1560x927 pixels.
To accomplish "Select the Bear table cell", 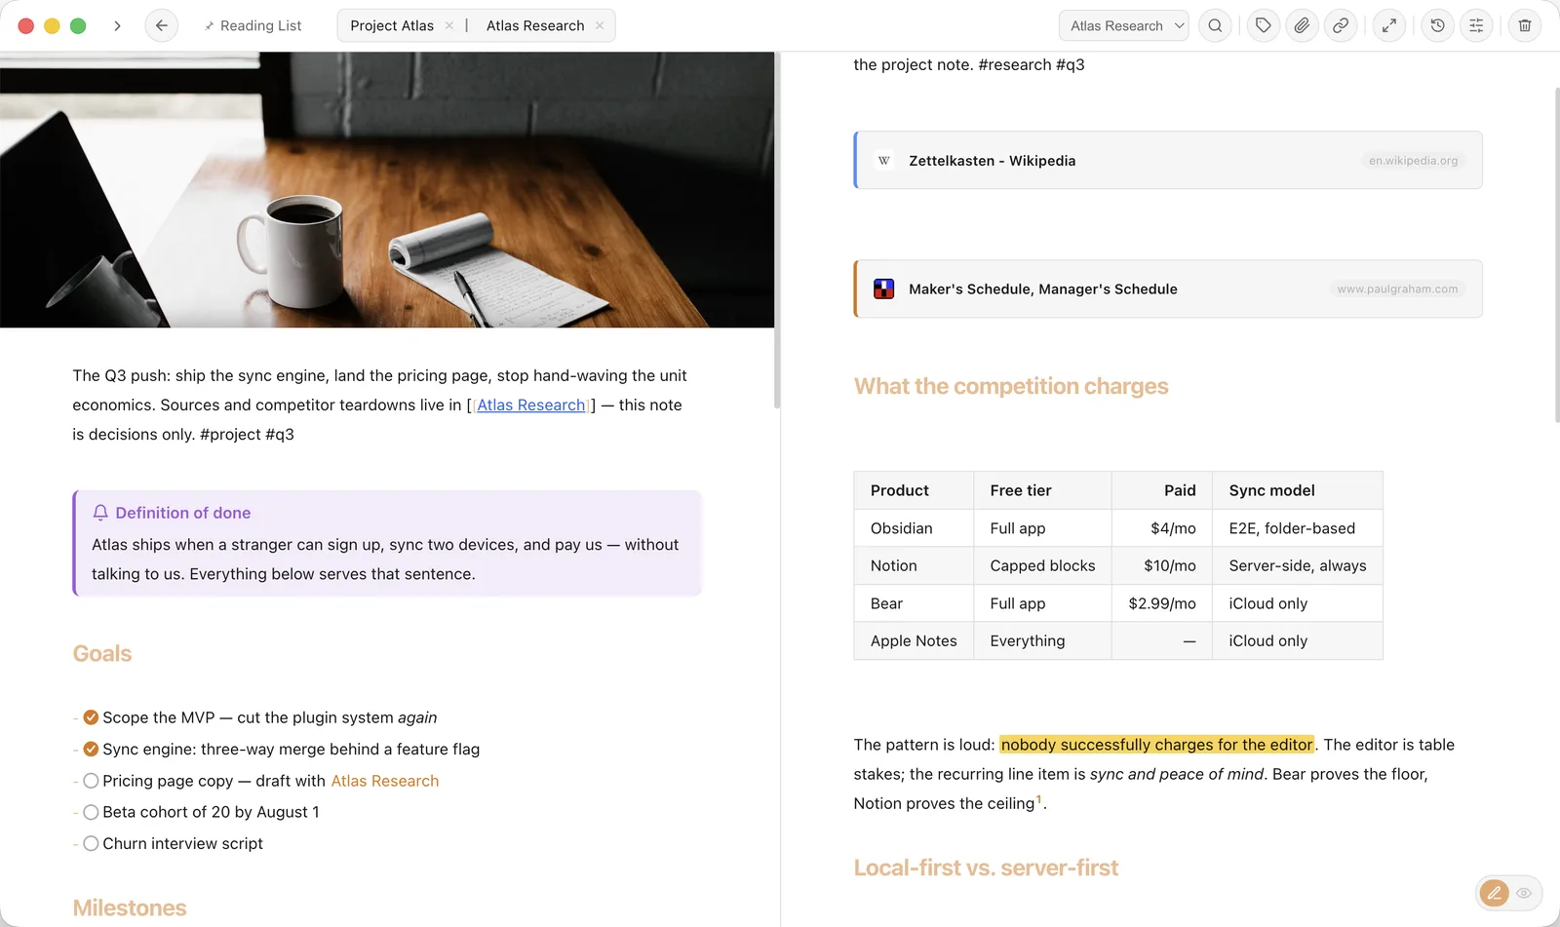I will tap(914, 603).
